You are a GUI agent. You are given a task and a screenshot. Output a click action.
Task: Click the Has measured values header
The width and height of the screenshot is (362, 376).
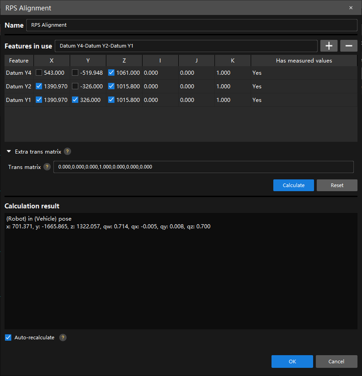[x=304, y=61]
